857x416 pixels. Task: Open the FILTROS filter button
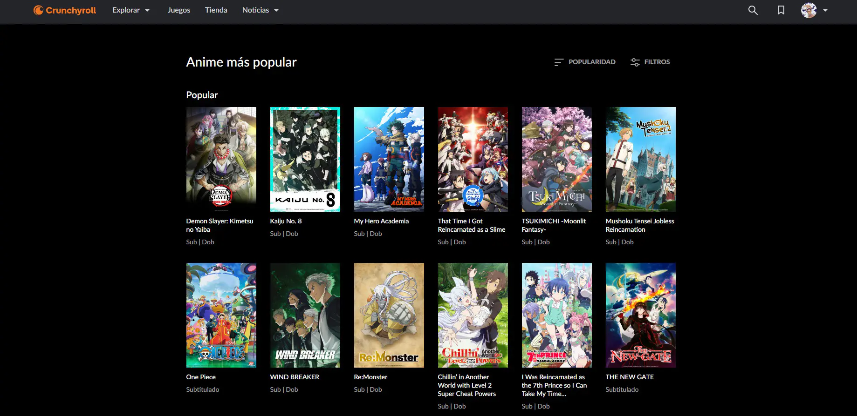click(x=650, y=62)
